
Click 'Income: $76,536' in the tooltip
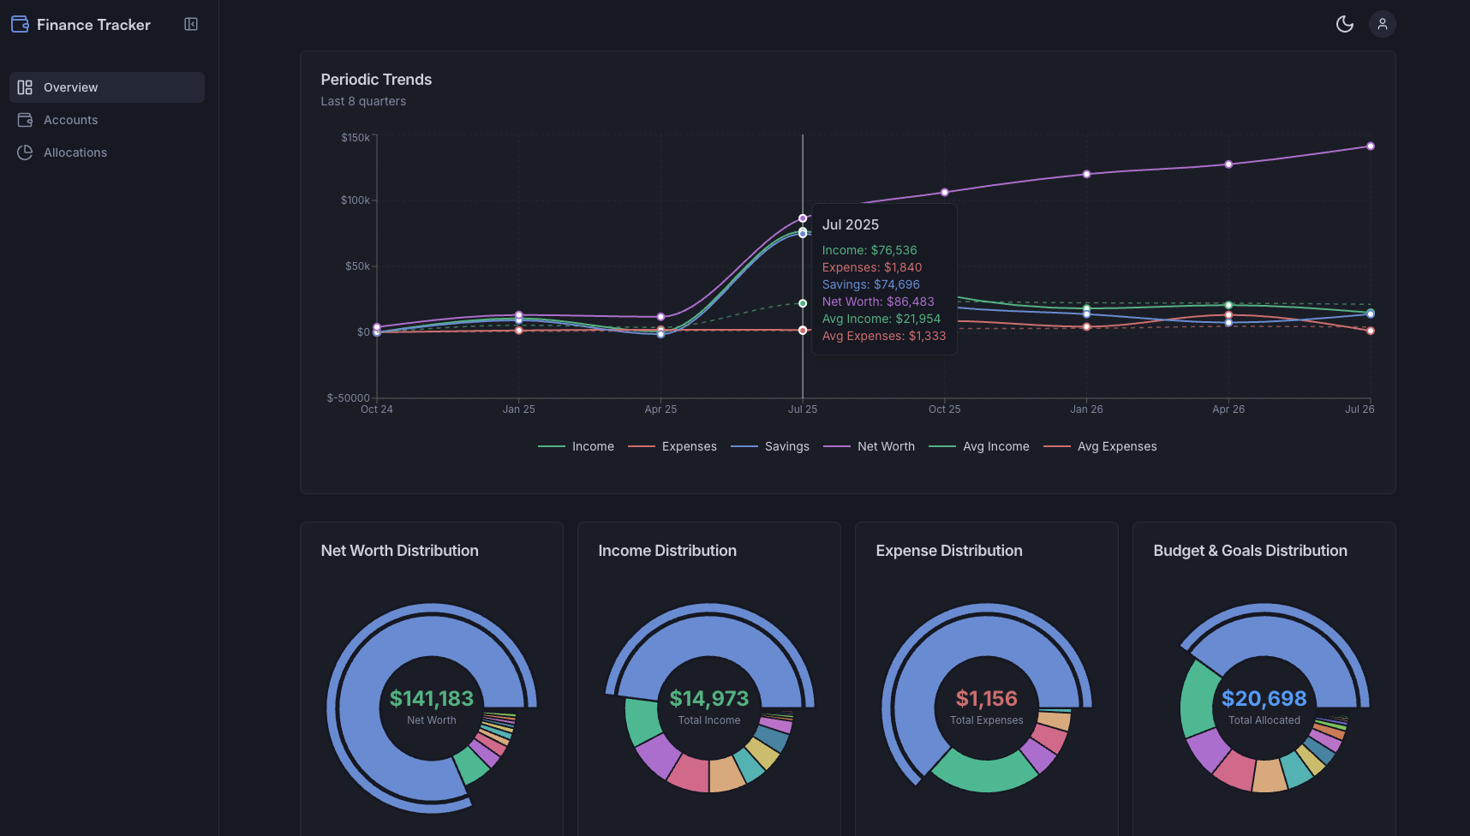(869, 250)
